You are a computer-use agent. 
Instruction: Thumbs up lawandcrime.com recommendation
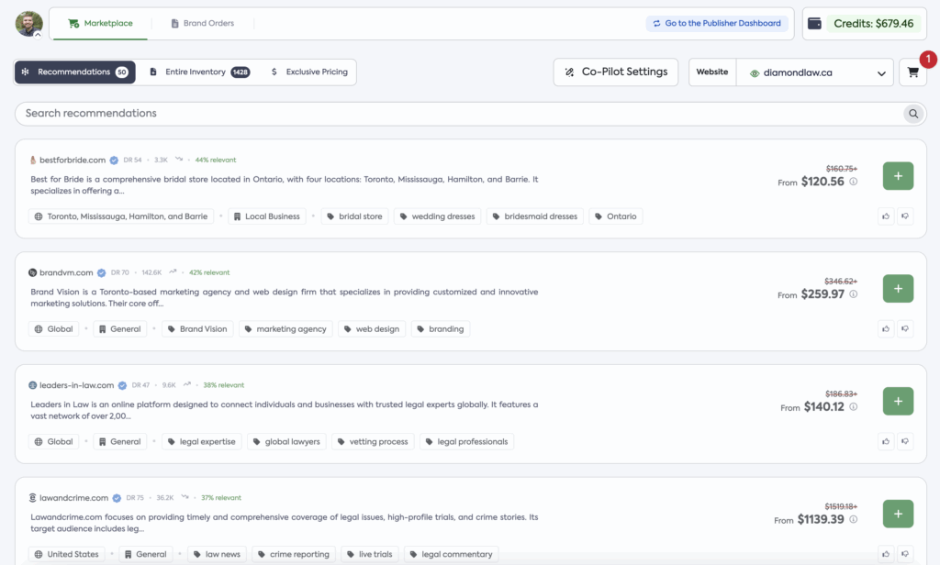tap(886, 554)
